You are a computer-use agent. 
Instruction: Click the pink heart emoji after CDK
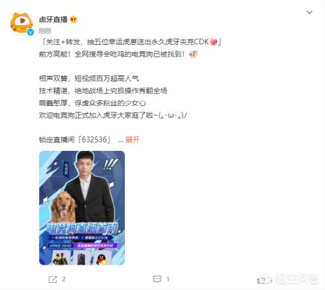pyautogui.click(x=213, y=42)
